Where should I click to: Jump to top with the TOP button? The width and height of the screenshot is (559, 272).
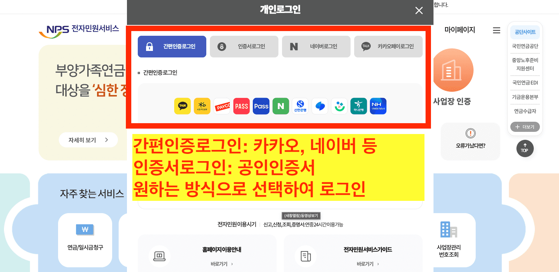(525, 148)
